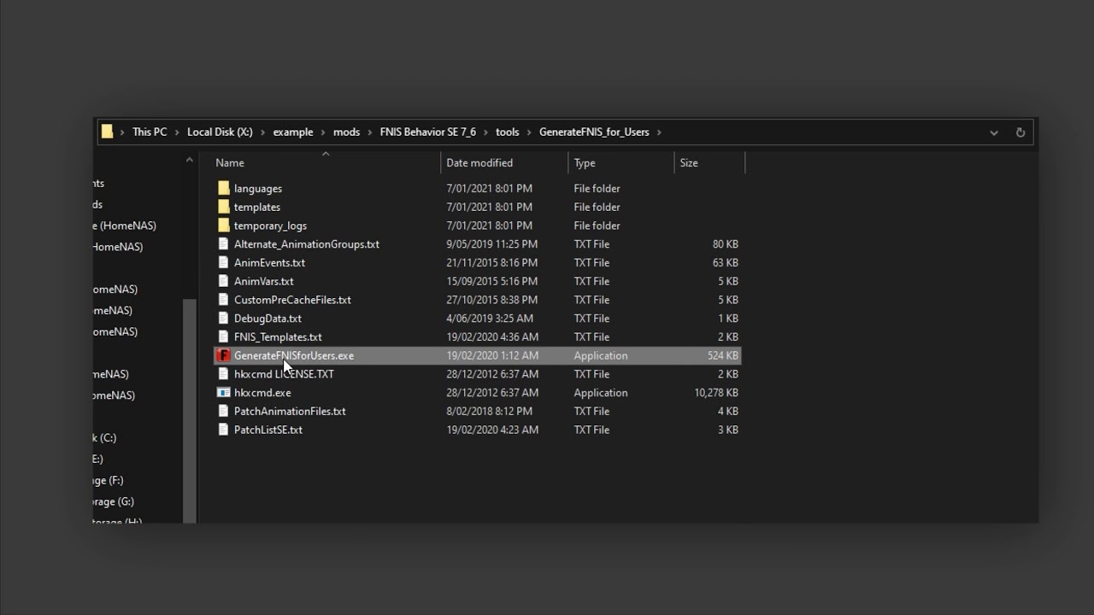Screen dimensions: 1094x615
Task: Go to the mods breadcrumb folder
Action: point(346,132)
